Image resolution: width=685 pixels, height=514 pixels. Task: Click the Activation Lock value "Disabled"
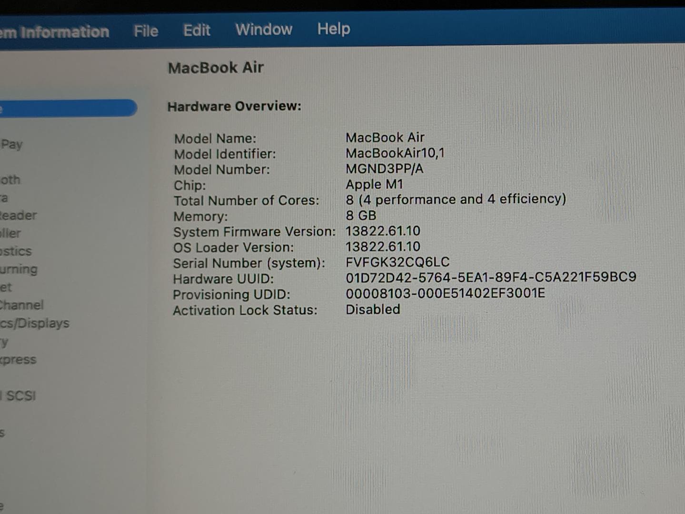pos(373,309)
